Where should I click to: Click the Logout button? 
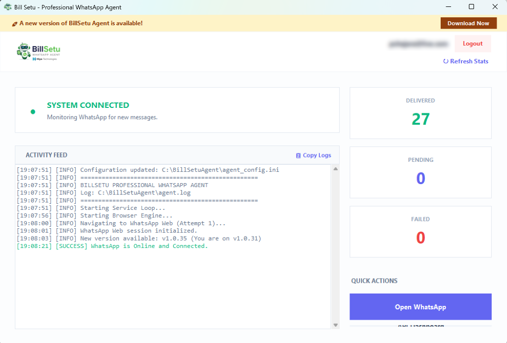coord(473,44)
